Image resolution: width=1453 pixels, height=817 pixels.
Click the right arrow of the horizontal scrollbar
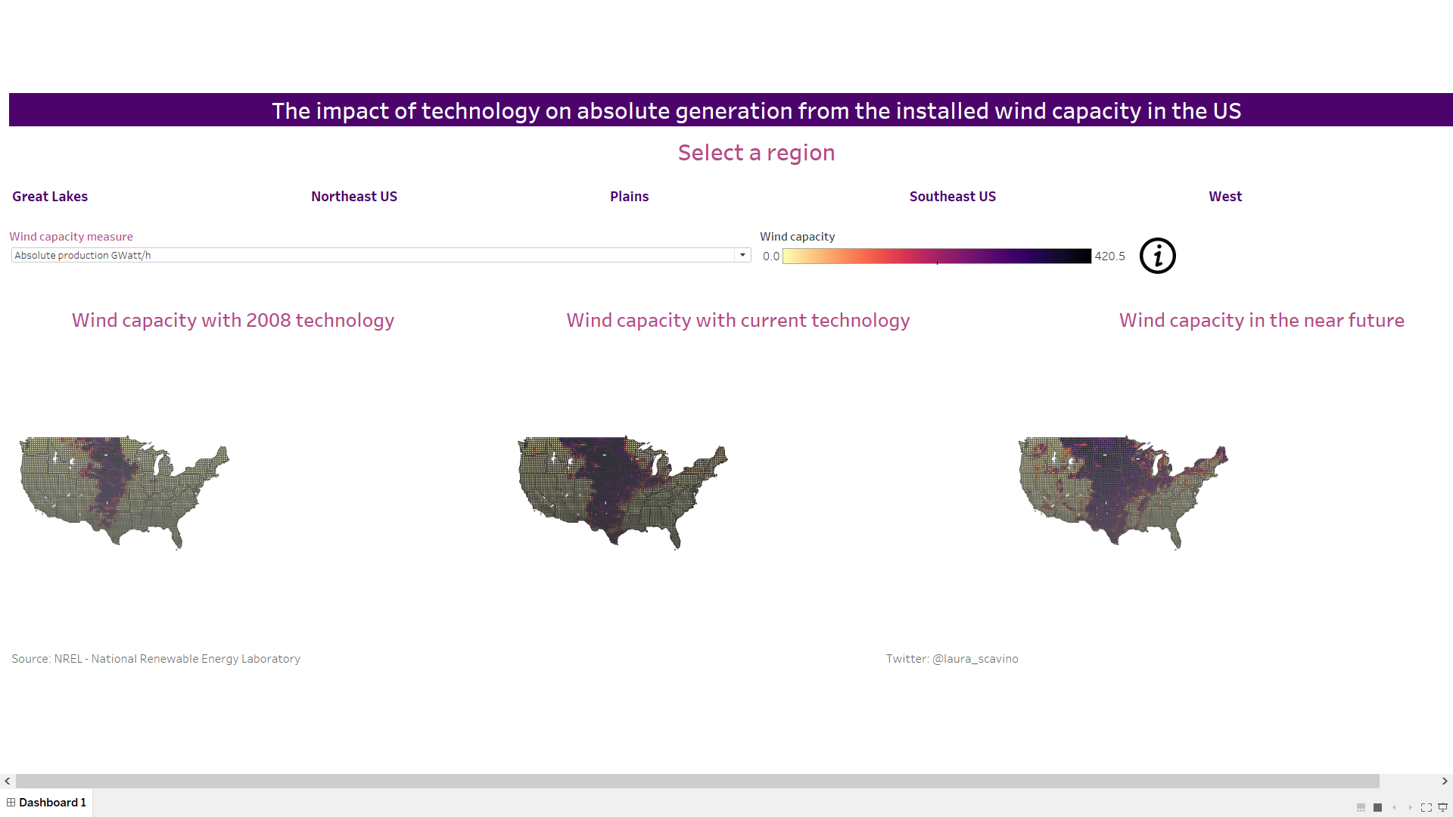coord(1445,781)
